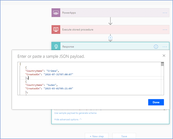The width and height of the screenshot is (173, 139).
Task: Click Use sample payload to generate schema
Action: [75, 113]
